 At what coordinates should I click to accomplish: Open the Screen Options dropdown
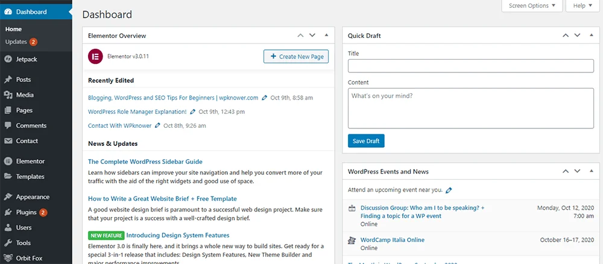[x=532, y=6]
